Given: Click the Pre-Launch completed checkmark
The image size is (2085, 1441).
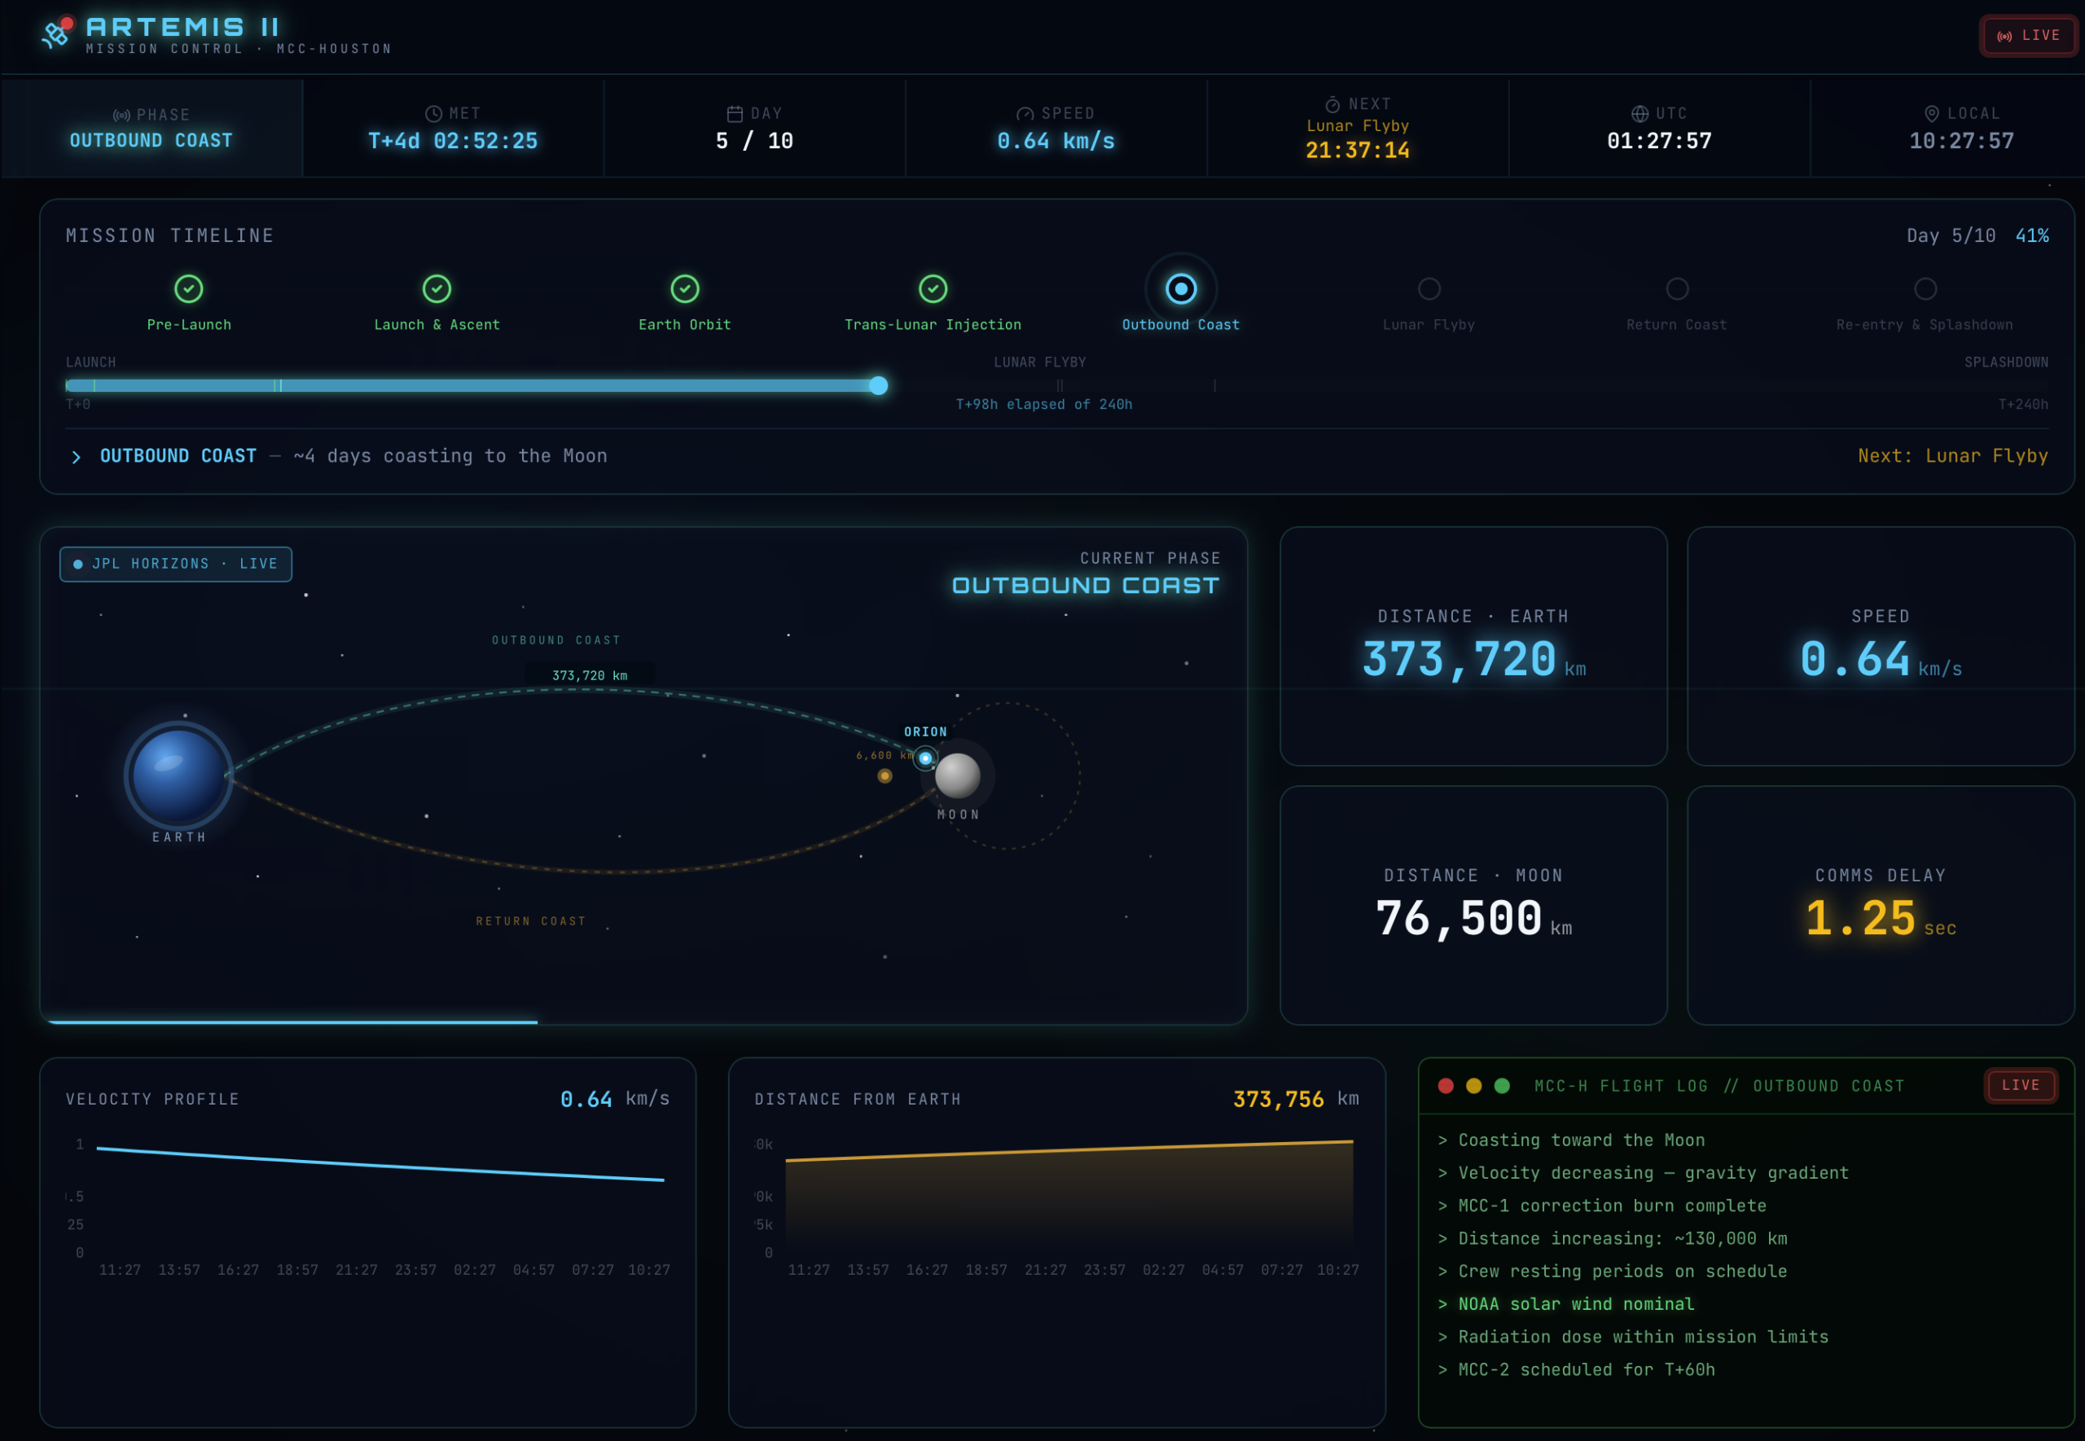Looking at the screenshot, I should (x=189, y=289).
